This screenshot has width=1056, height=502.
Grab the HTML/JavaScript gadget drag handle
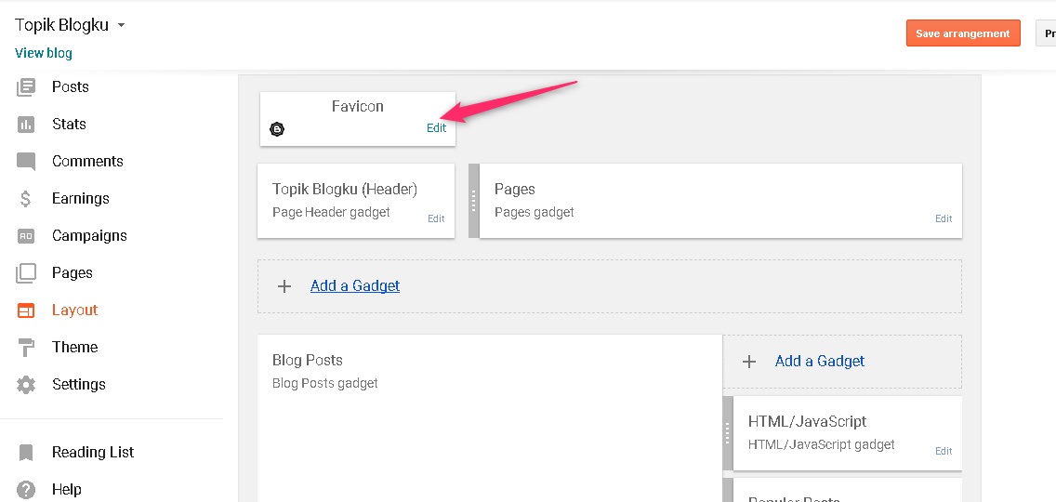point(727,433)
